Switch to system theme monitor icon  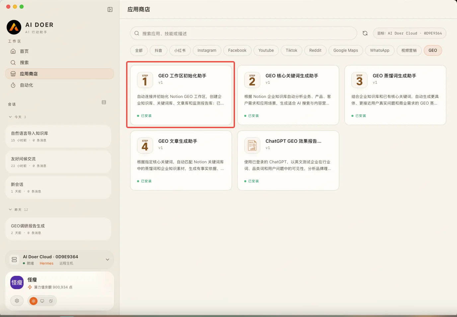[42, 301]
